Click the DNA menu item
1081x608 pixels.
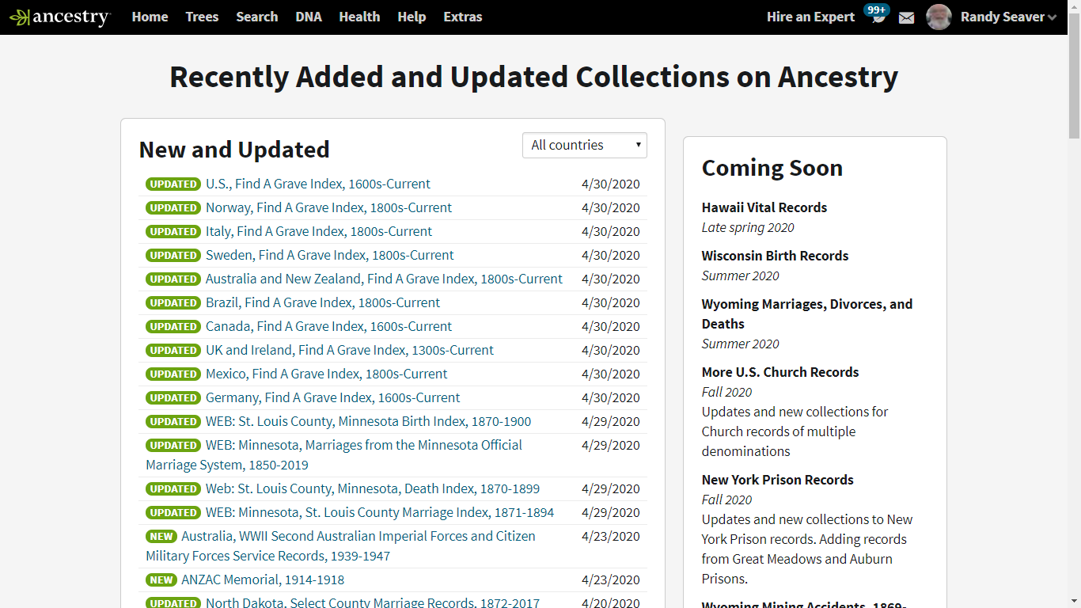[x=308, y=17]
